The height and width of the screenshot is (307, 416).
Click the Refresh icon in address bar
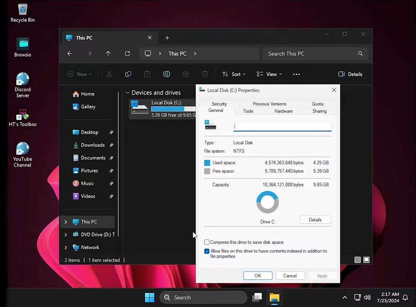pos(127,54)
